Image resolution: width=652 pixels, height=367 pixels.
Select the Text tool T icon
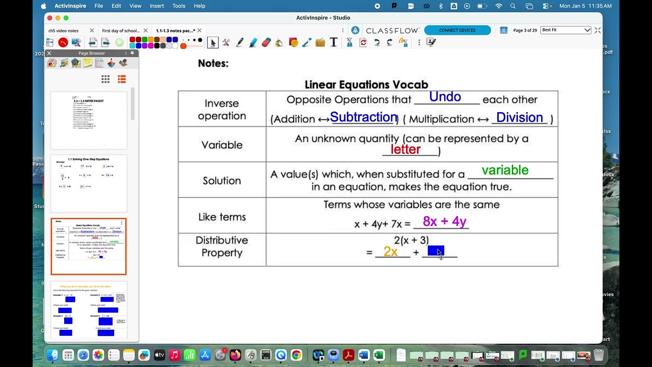point(334,42)
